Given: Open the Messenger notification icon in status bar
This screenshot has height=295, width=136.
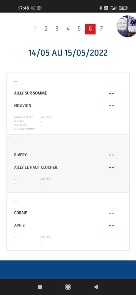Looking at the screenshot, I should click(33, 8).
